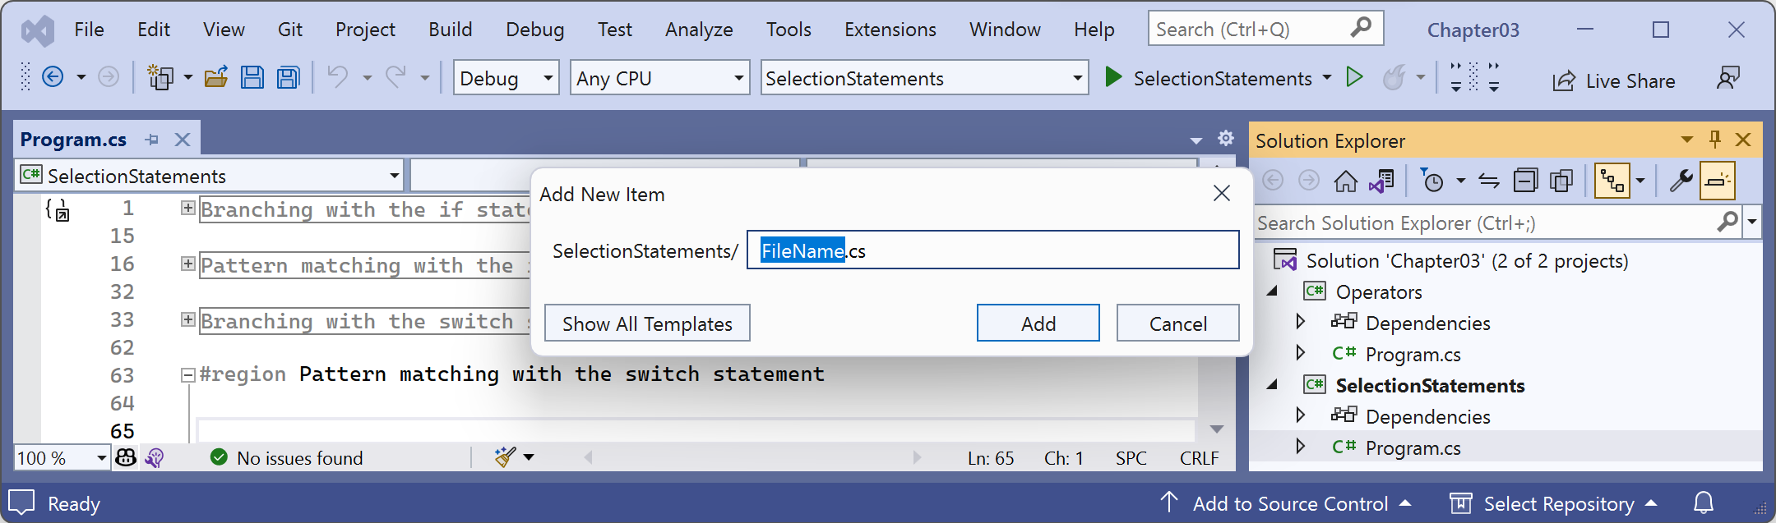The height and width of the screenshot is (523, 1776).
Task: Expand the collapsed region at line 1
Action: [x=188, y=208]
